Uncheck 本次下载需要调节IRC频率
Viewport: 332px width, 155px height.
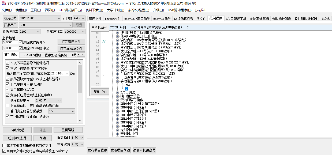(8, 68)
